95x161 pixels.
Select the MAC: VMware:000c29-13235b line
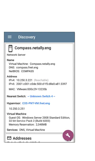[x=28, y=89]
